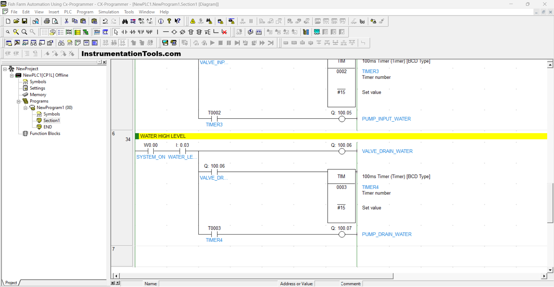The width and height of the screenshot is (554, 287).
Task: Insert a new normally open contact
Action: coord(124,32)
